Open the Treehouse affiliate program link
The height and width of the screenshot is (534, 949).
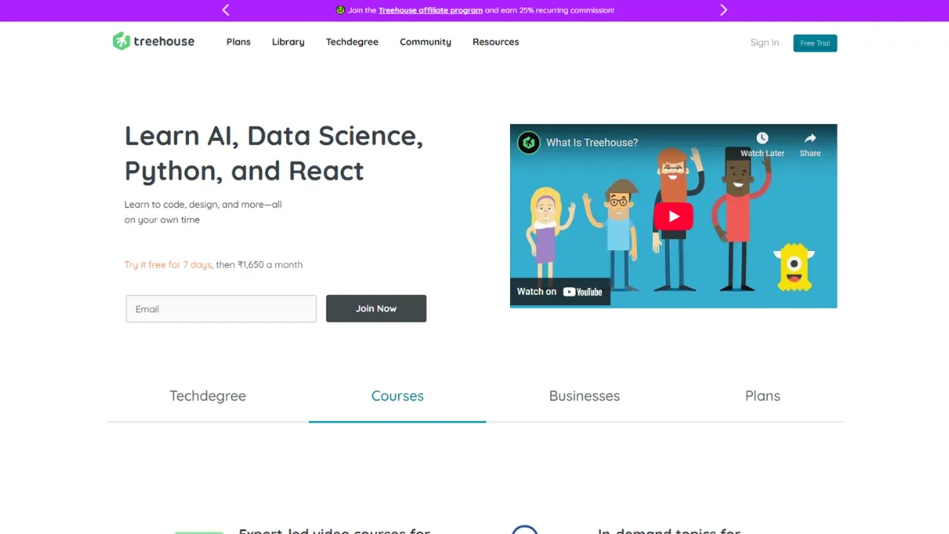[x=430, y=10]
